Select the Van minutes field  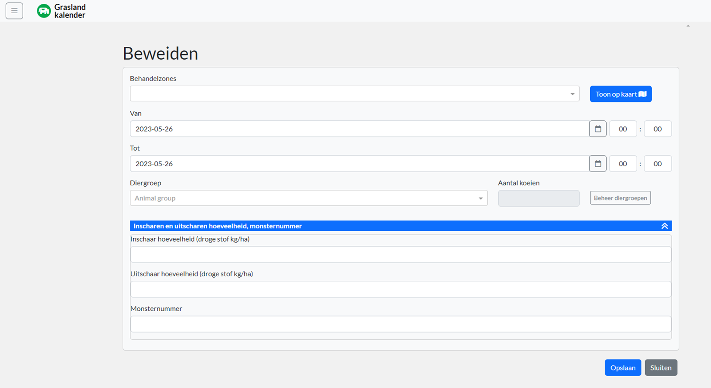pyautogui.click(x=657, y=129)
